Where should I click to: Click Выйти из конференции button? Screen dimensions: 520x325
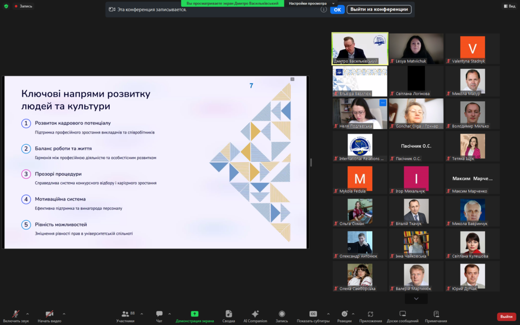point(379,9)
